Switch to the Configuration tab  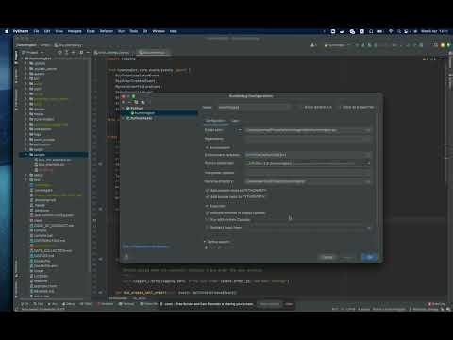point(216,121)
